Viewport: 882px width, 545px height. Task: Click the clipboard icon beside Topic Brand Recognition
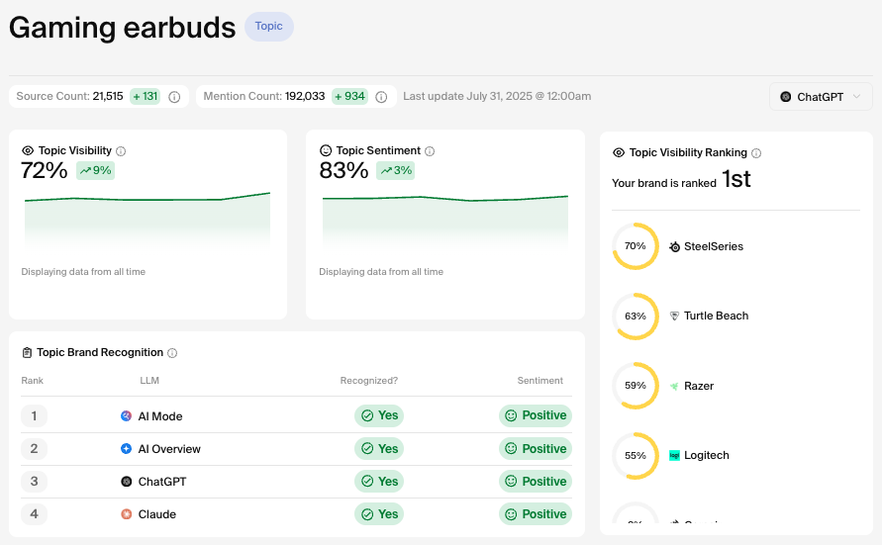tap(27, 353)
